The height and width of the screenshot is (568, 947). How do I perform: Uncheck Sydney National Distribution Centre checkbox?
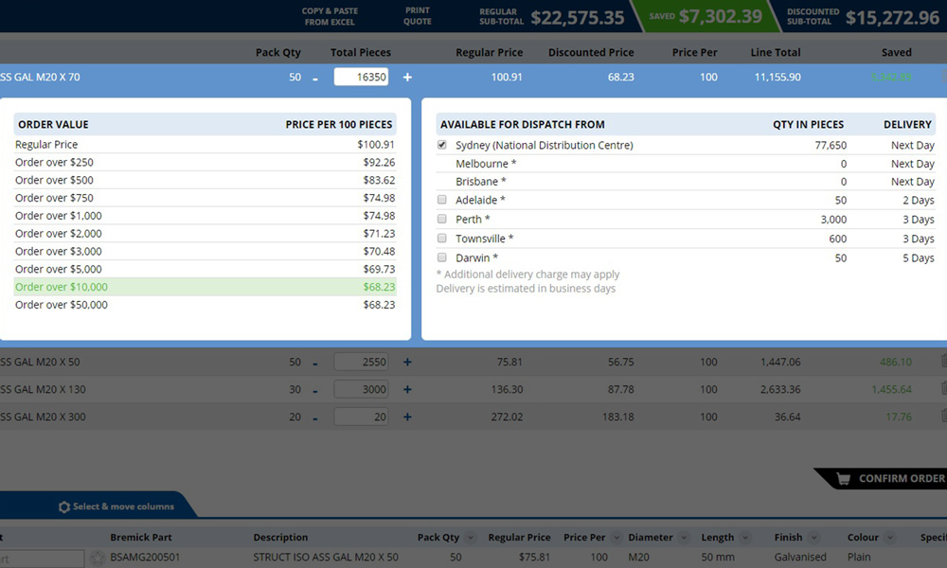point(442,146)
